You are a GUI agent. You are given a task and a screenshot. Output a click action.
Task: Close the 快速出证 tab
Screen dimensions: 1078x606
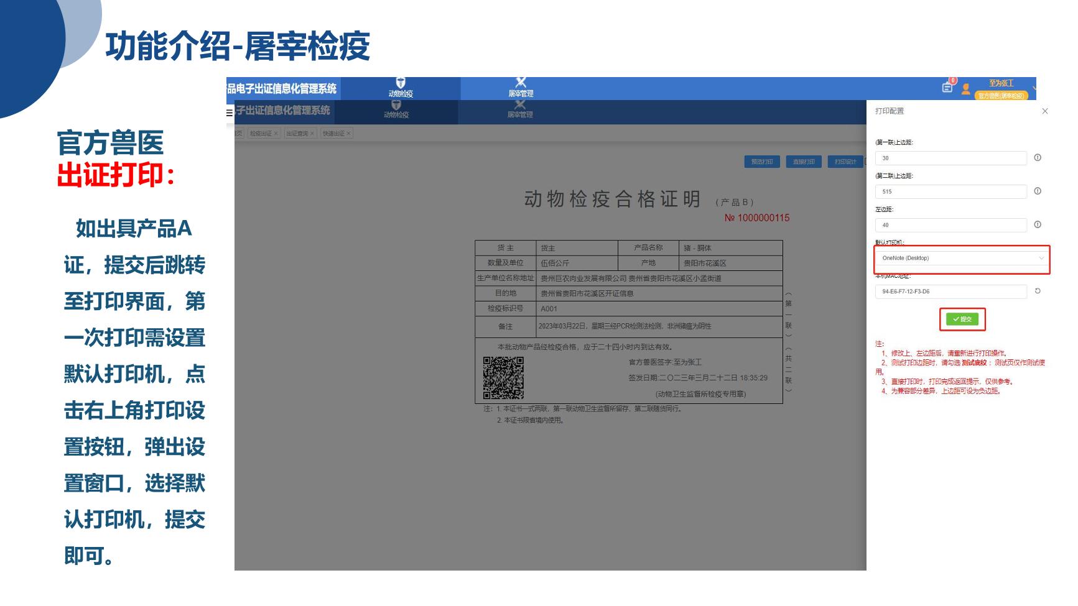point(349,134)
